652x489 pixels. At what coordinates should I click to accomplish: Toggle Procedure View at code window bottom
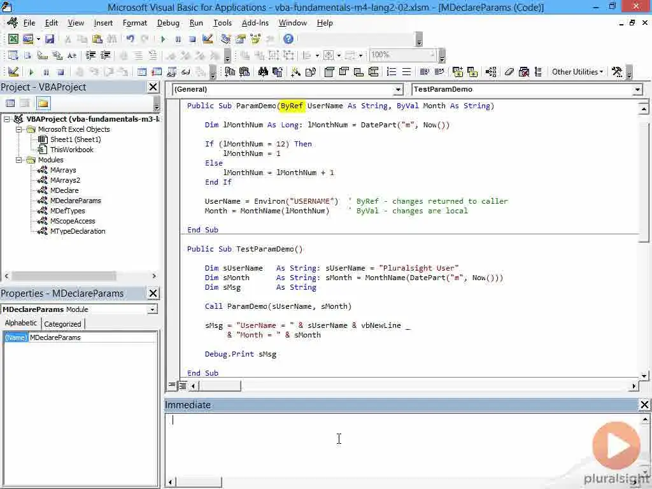click(172, 385)
